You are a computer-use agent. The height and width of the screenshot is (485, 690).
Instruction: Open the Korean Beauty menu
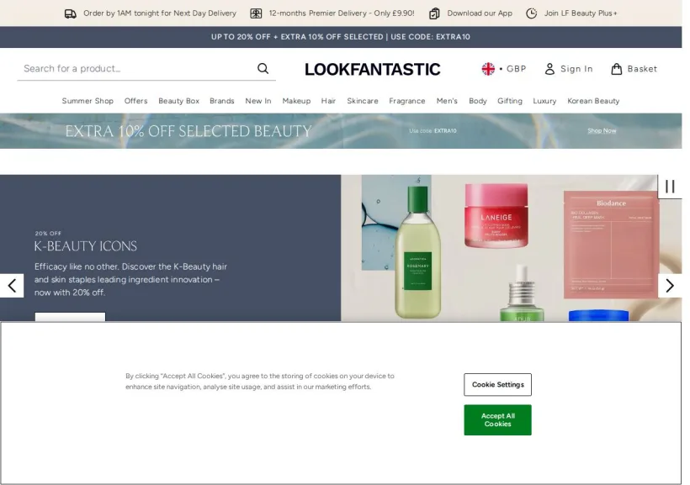click(x=593, y=101)
